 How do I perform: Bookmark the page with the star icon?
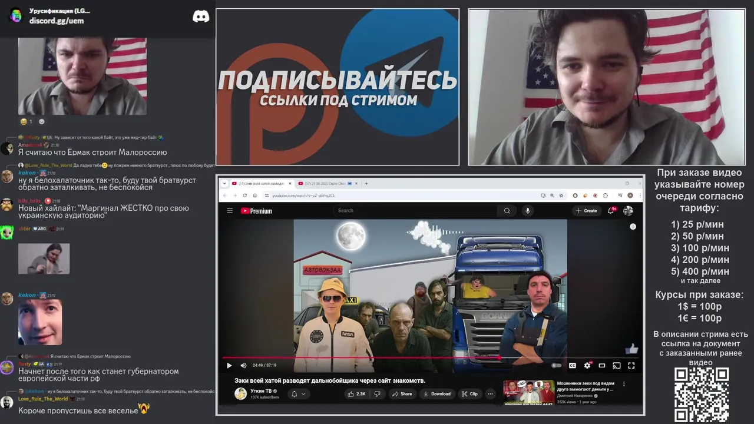point(561,196)
